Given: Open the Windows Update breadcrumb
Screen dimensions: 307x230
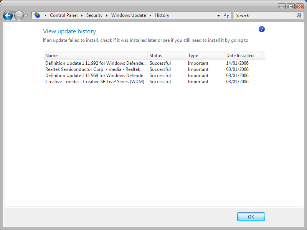Looking at the screenshot, I should pyautogui.click(x=129, y=15).
